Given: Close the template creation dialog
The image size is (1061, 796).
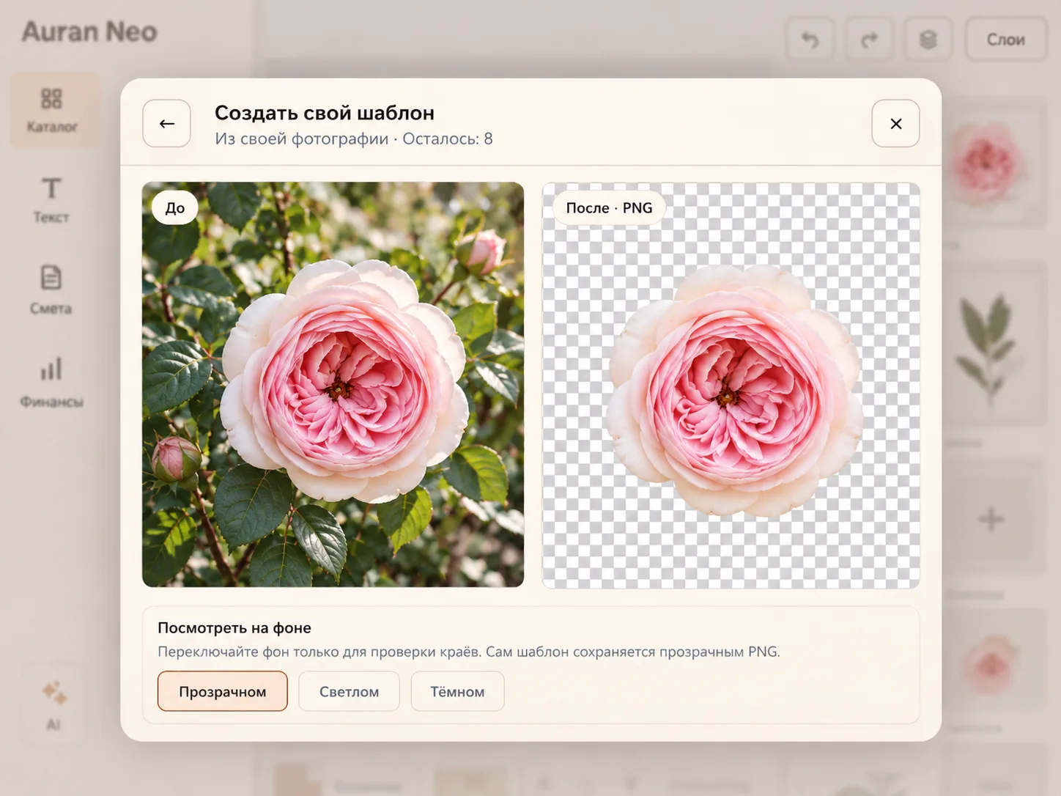Looking at the screenshot, I should click(895, 123).
